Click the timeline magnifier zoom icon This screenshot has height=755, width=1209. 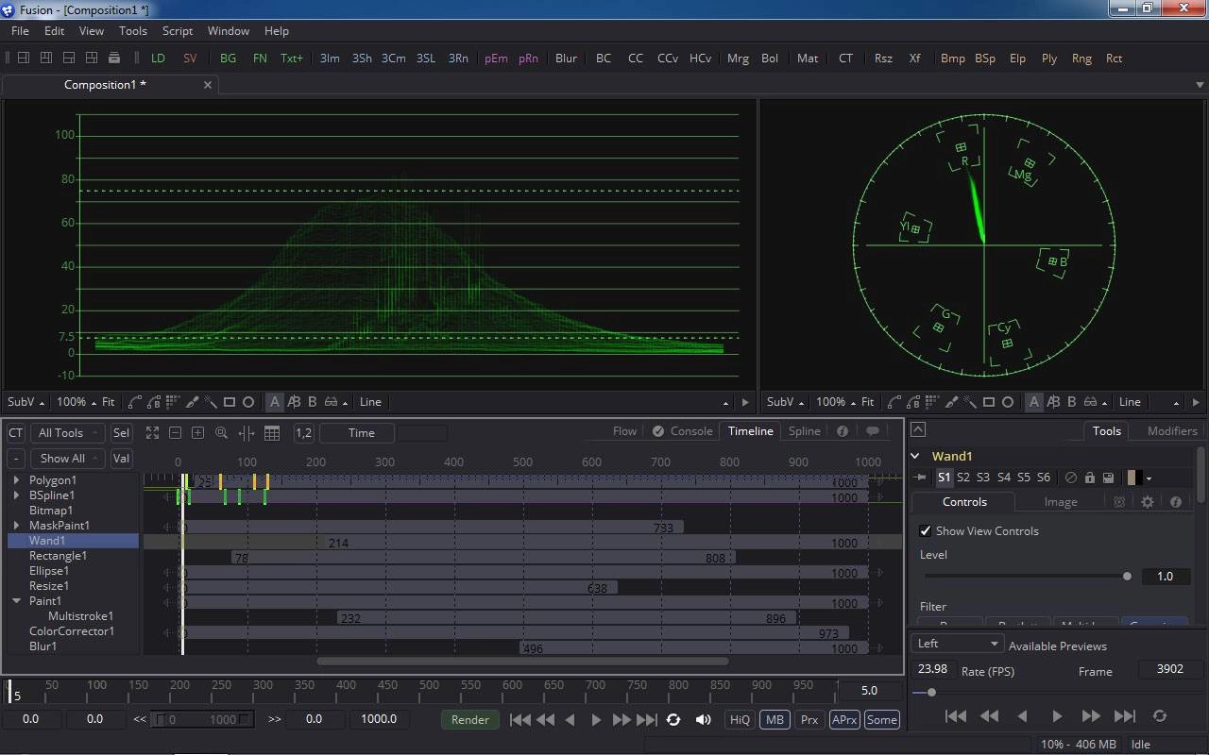click(221, 432)
